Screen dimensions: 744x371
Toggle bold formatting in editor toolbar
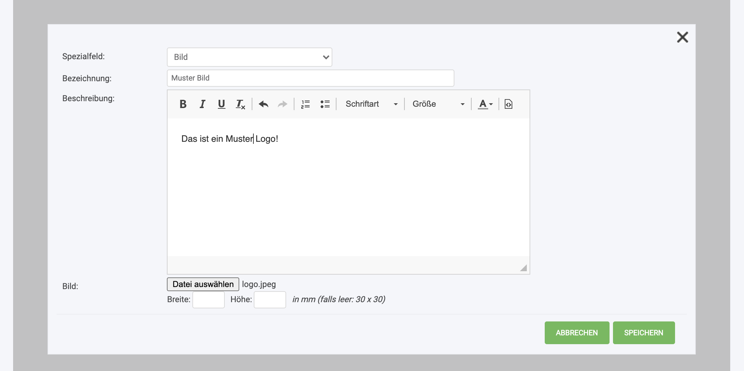183,104
